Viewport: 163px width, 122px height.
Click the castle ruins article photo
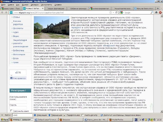51,27
